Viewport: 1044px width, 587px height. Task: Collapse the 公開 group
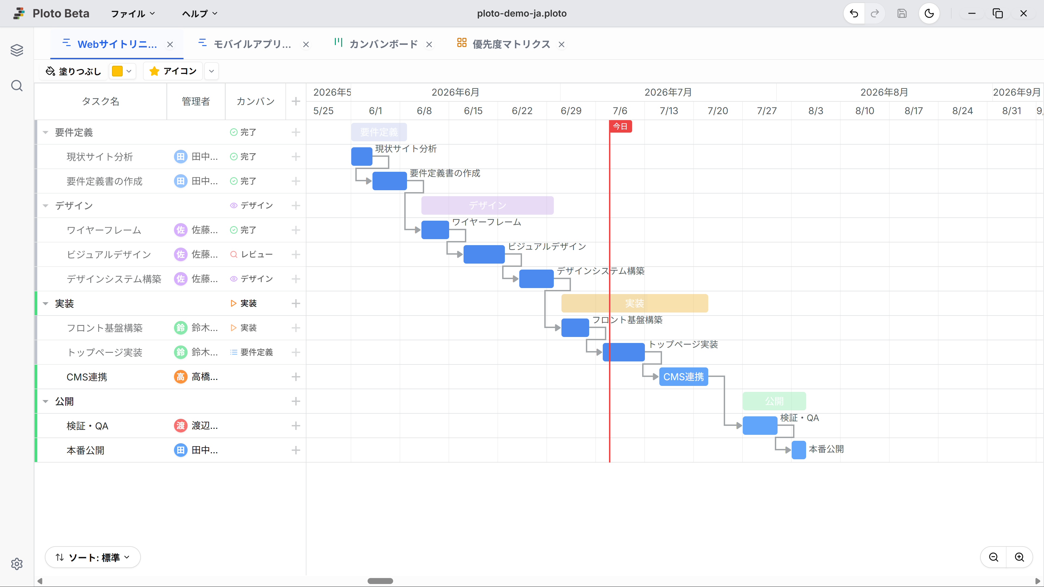[x=45, y=401]
